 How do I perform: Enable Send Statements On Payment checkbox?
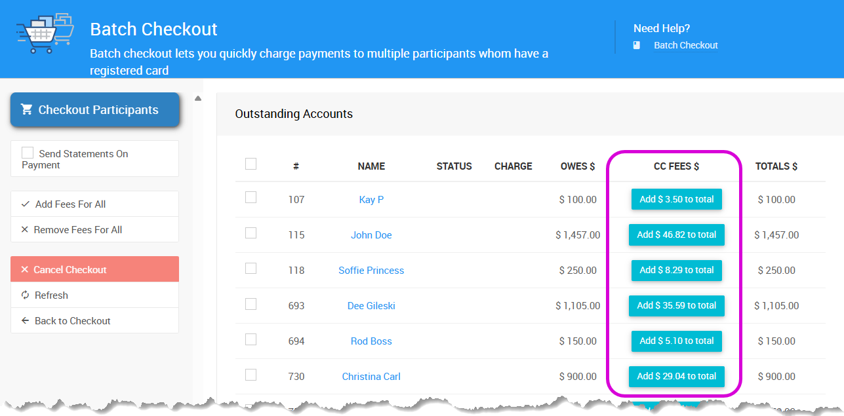[x=28, y=153]
